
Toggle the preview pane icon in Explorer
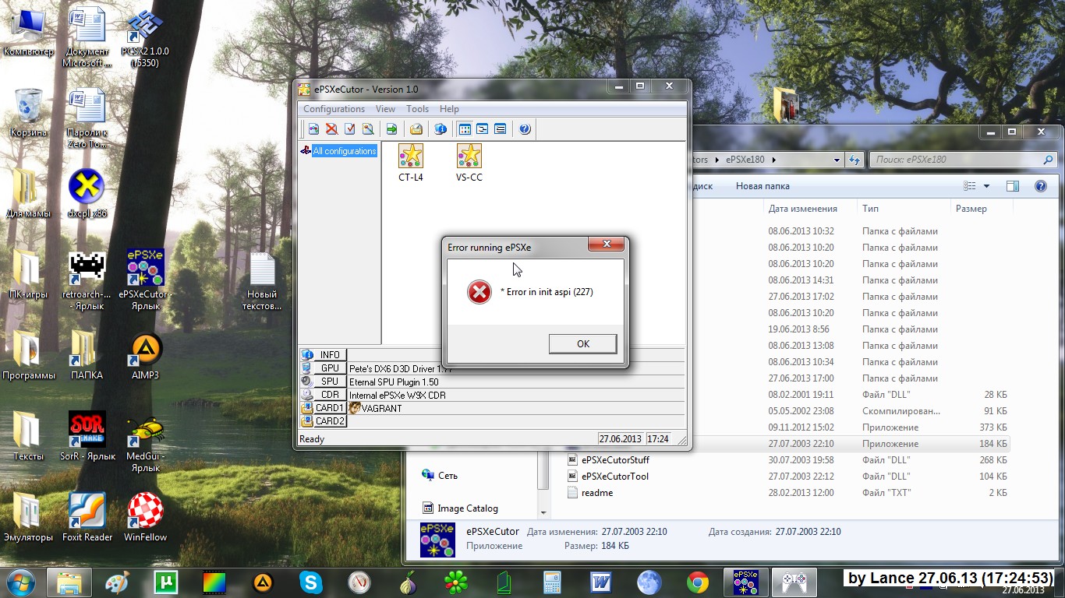pyautogui.click(x=1013, y=186)
